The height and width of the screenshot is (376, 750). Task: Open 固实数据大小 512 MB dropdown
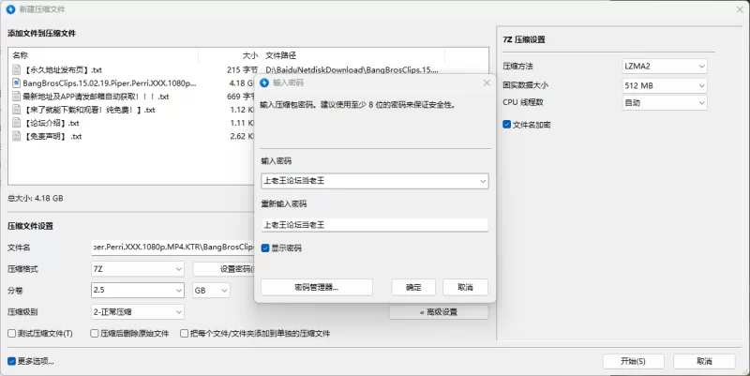665,85
